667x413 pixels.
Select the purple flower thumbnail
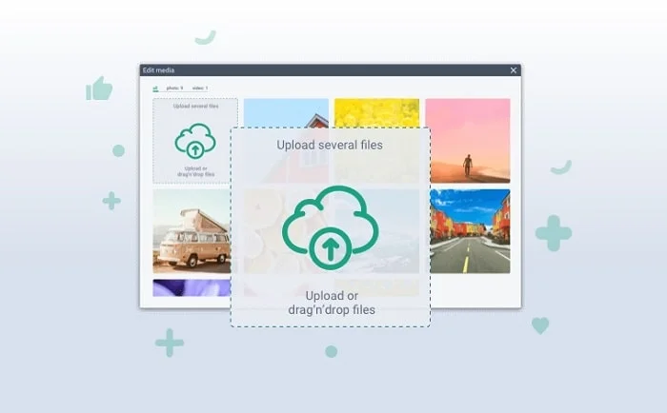[191, 288]
